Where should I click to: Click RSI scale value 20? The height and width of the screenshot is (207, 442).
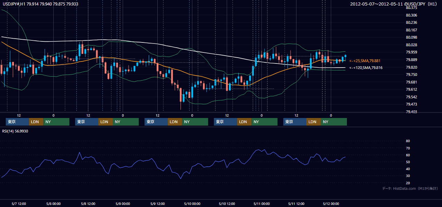pyautogui.click(x=408, y=183)
